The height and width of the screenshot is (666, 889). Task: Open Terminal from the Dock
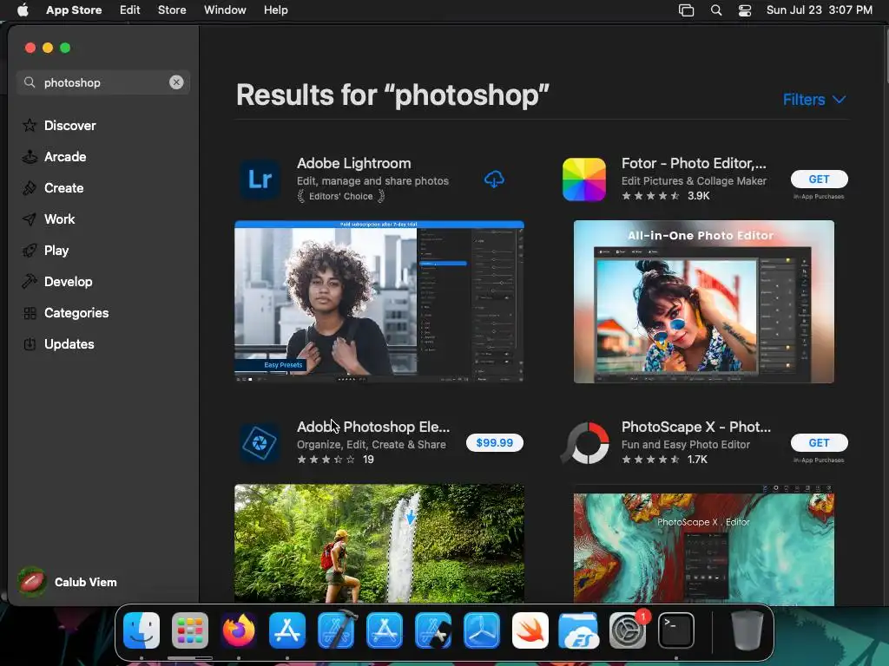[675, 630]
